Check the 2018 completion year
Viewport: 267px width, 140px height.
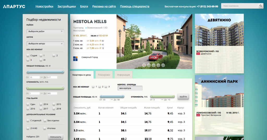(x=54, y=108)
